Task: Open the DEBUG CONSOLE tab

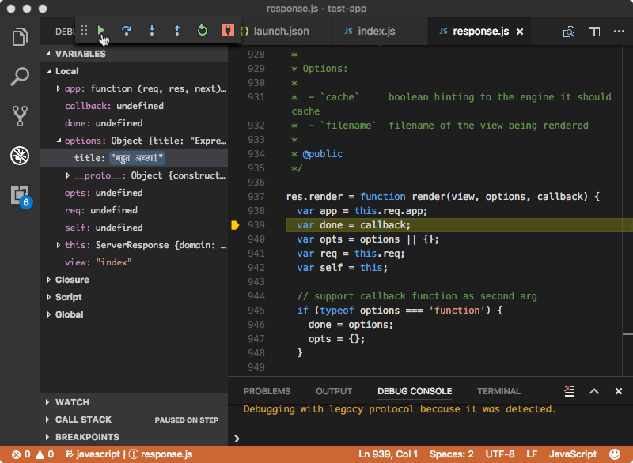Action: coord(415,391)
